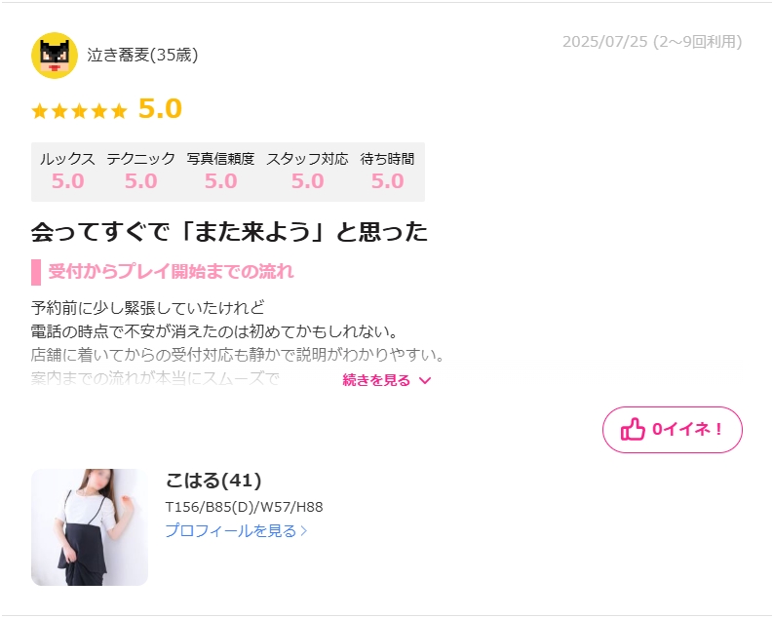Click the chevron arrow next to 続きを見る

pos(425,380)
